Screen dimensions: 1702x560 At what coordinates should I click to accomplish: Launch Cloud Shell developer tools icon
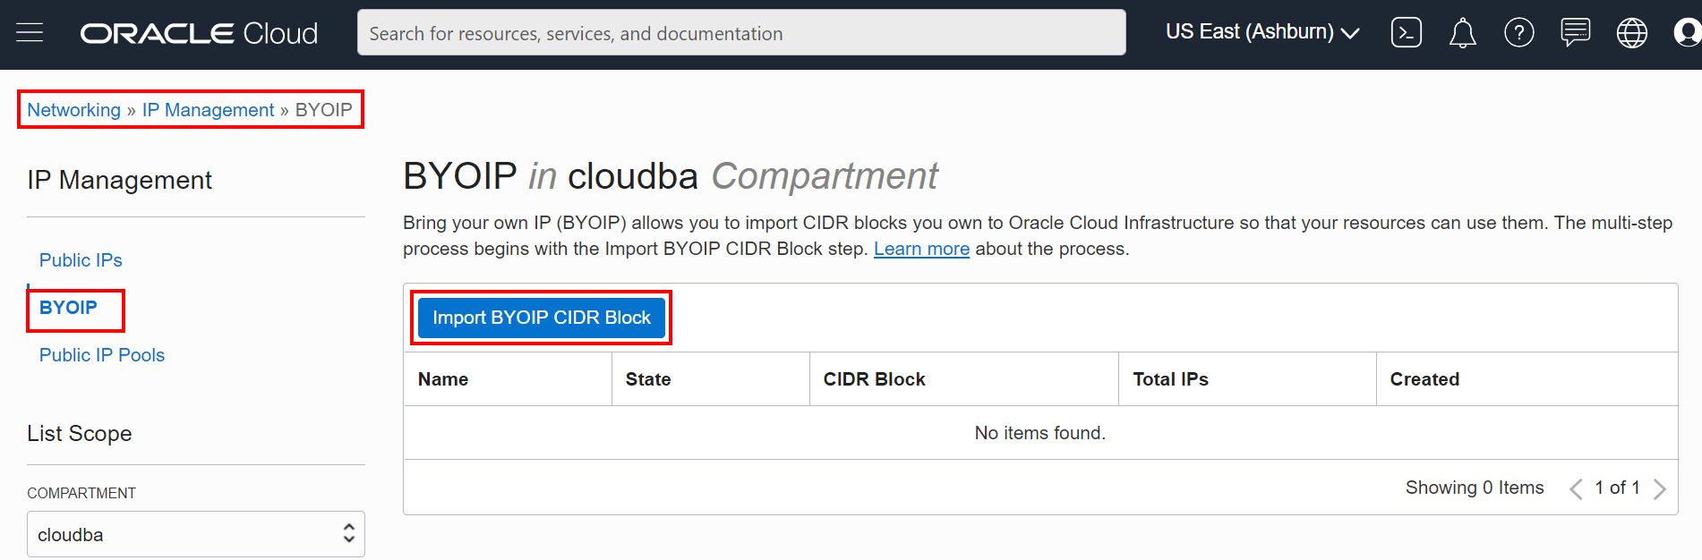[x=1406, y=33]
